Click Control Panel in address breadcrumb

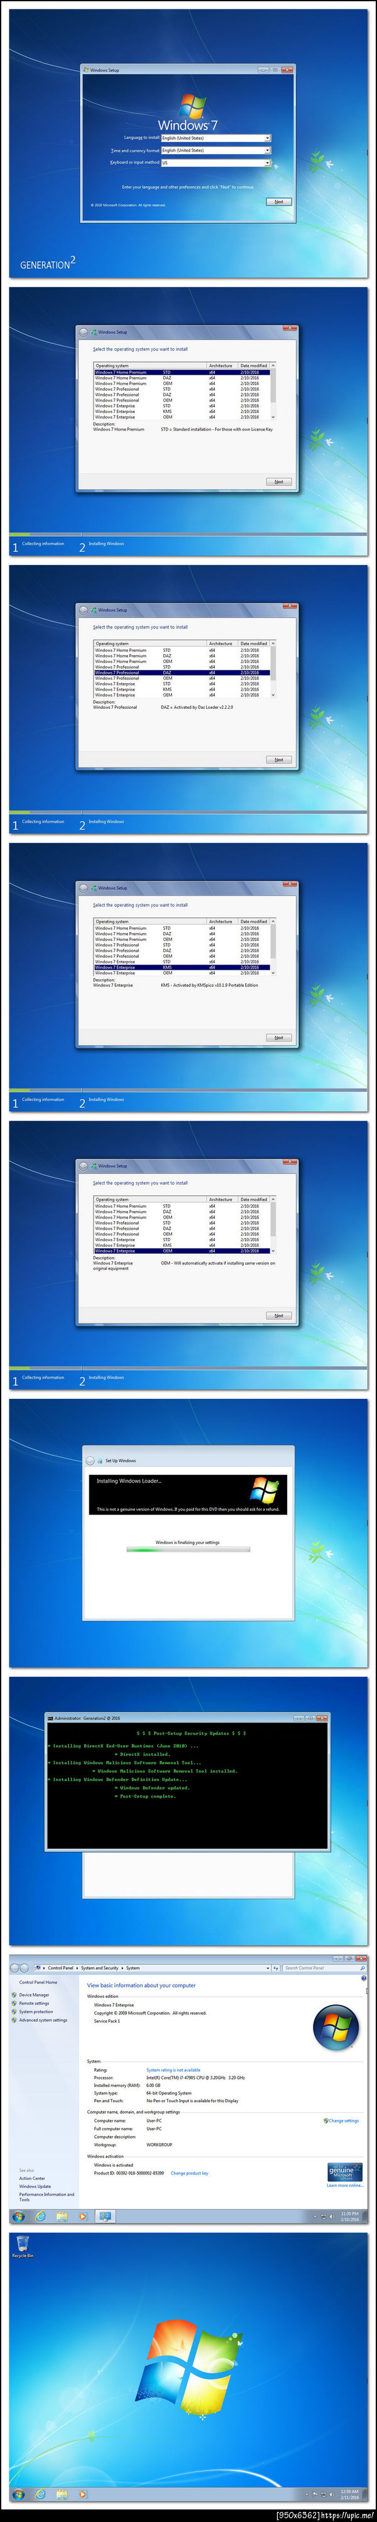pos(61,1968)
